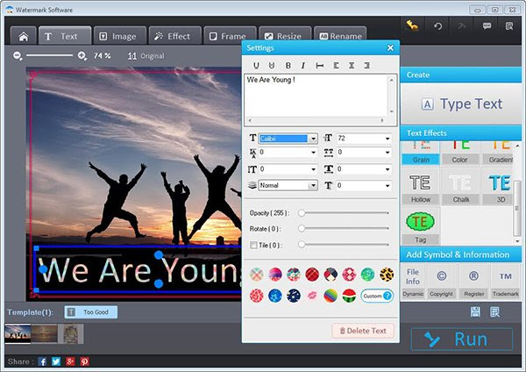Pick the green texture swatch
Screen dimensions: 526x372
coord(367,275)
